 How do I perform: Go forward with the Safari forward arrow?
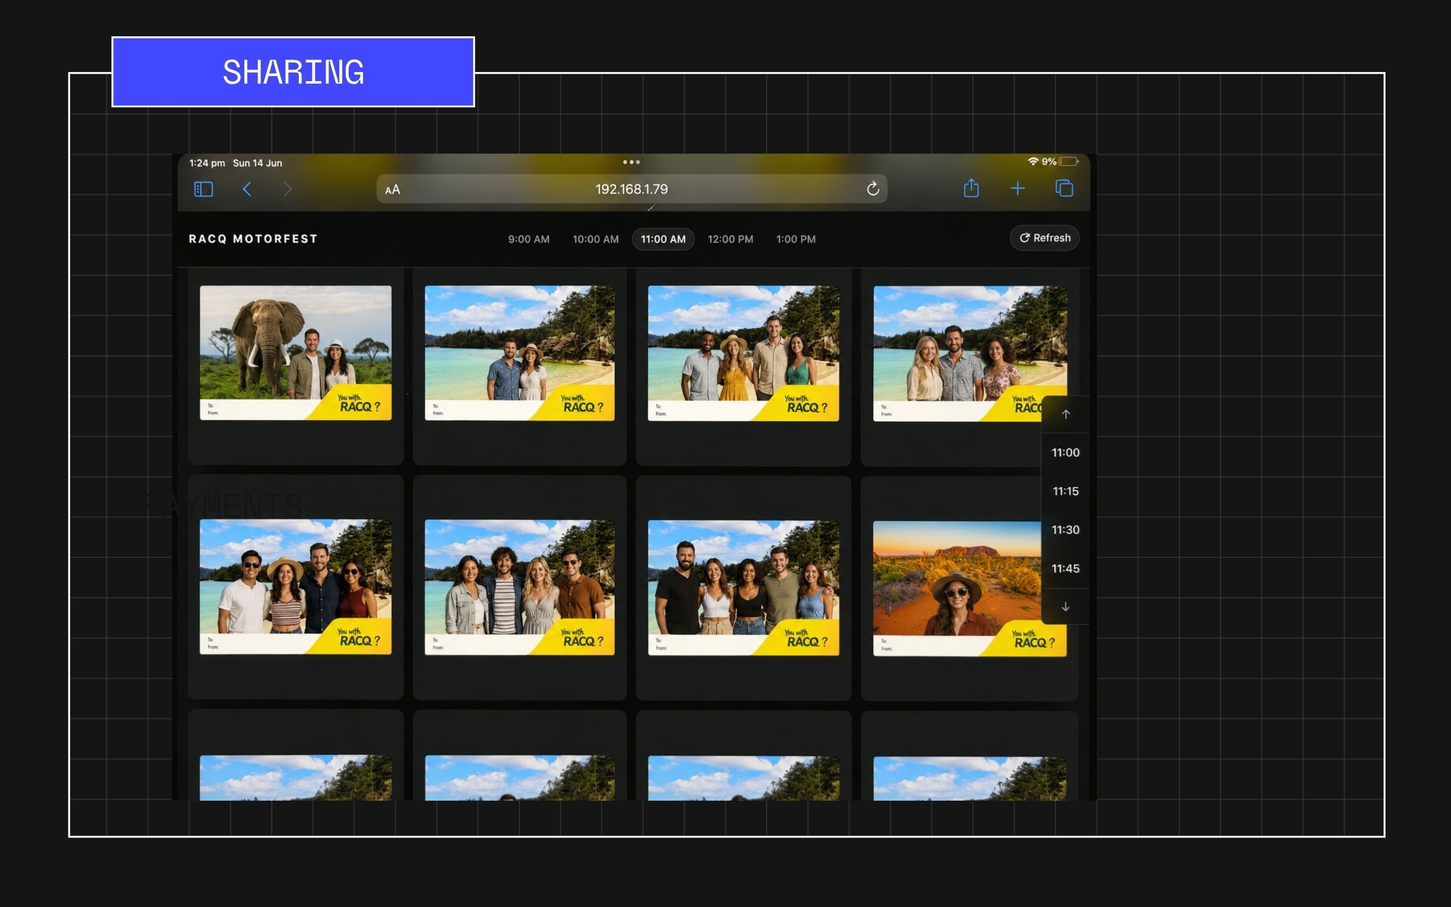287,189
